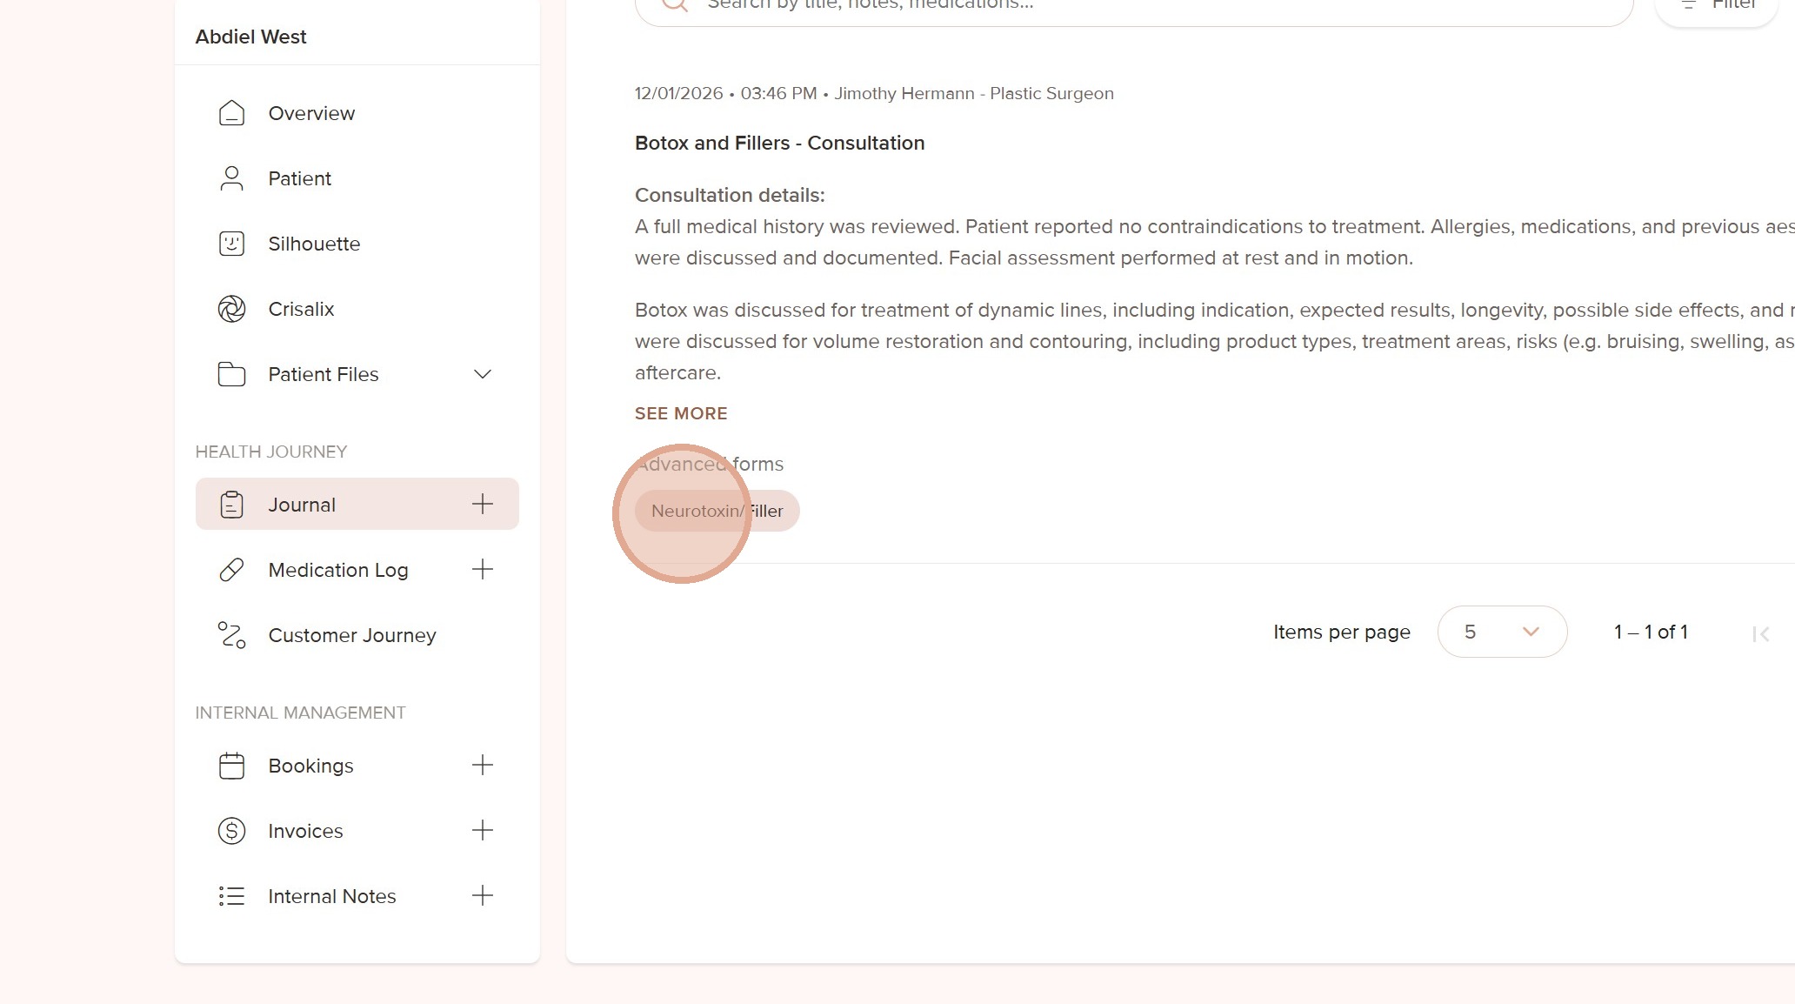Click the Customer Journey path icon
This screenshot has height=1004, width=1795.
pos(231,635)
